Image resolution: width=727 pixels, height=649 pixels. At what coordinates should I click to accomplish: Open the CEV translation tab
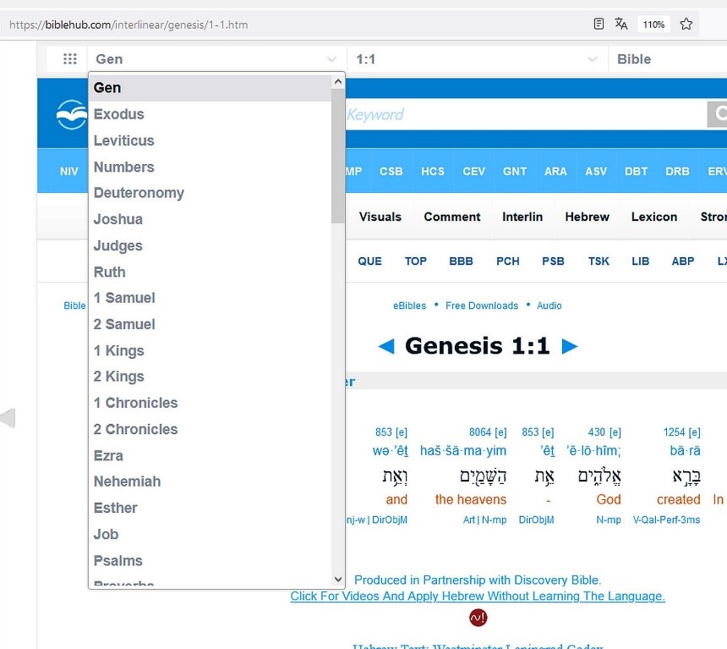pos(474,171)
